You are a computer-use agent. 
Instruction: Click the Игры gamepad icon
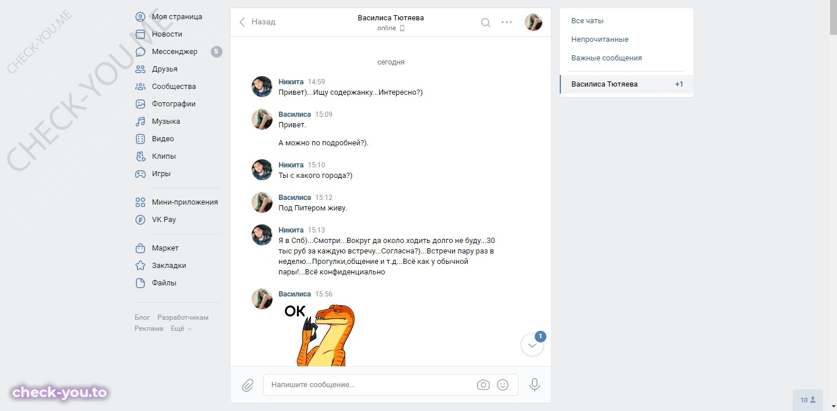pos(140,174)
